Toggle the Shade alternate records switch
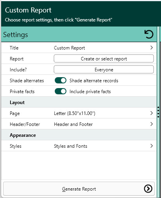This screenshot has height=198, width=161. 61,80
